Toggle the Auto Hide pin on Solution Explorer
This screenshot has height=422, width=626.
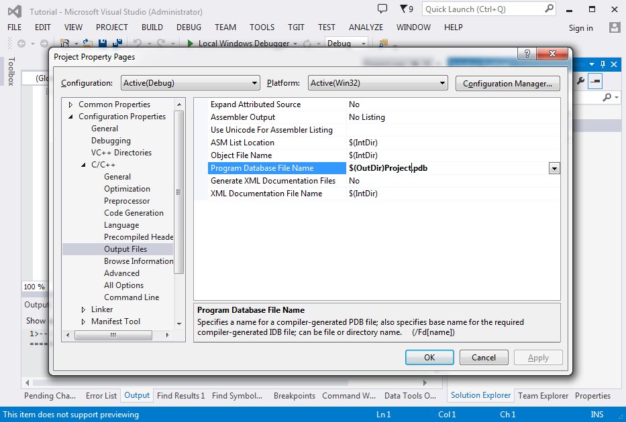pos(603,64)
